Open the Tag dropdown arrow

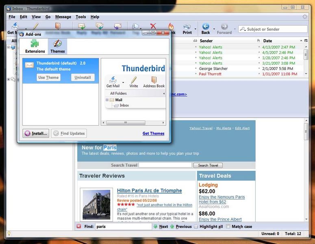click(x=141, y=29)
